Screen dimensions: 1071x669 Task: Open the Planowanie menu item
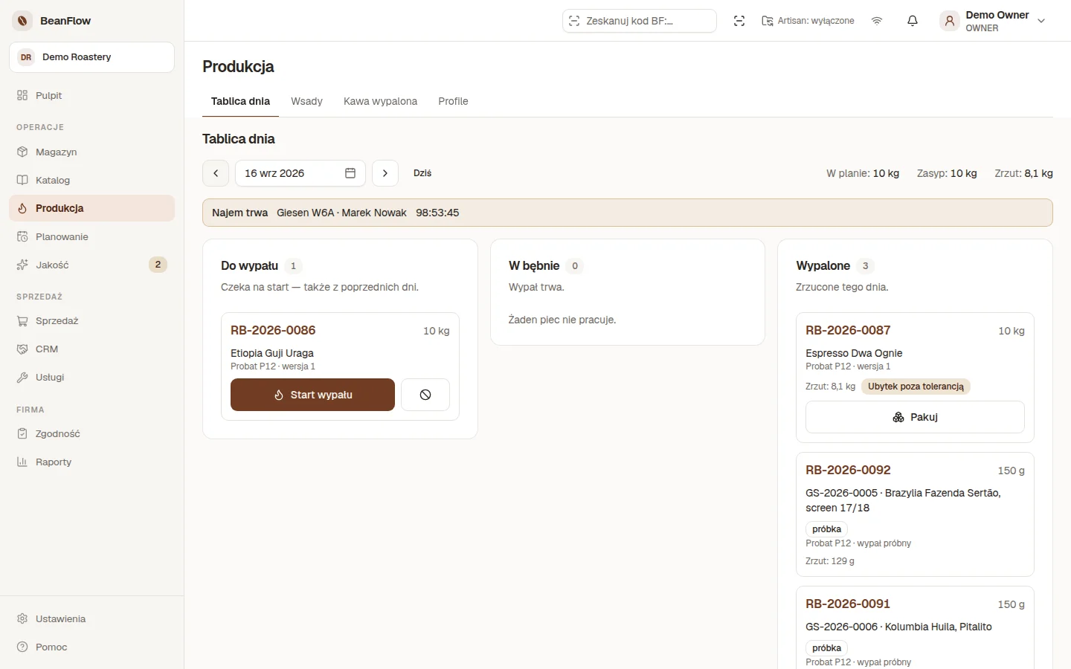click(x=91, y=236)
